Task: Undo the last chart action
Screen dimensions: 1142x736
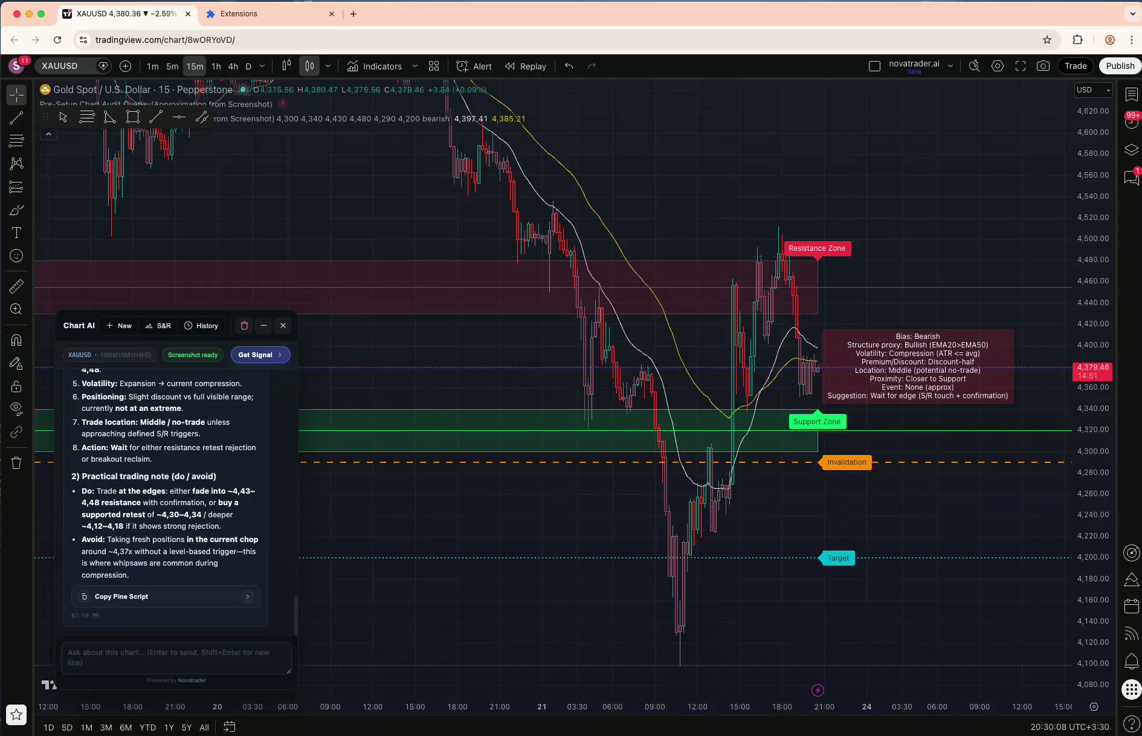Action: pyautogui.click(x=569, y=66)
